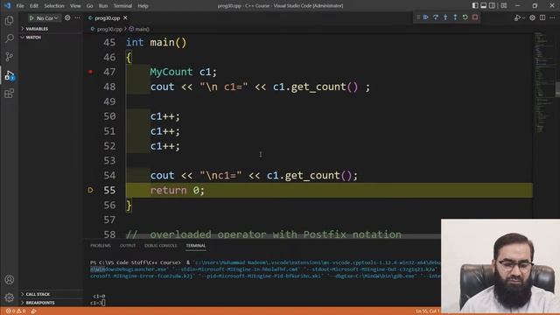
Task: Open the Search view in activity bar
Action: [10, 38]
